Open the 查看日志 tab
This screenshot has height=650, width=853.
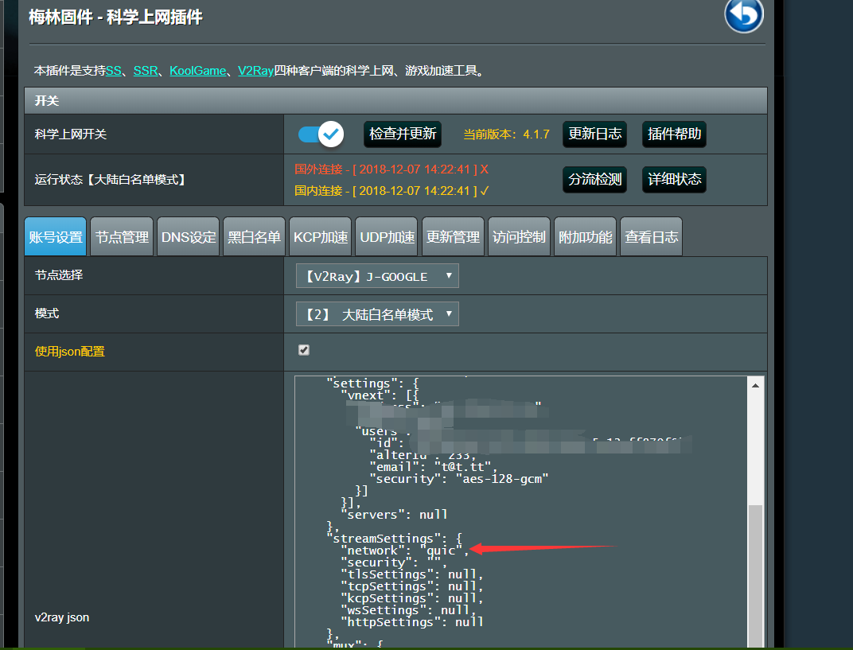651,236
